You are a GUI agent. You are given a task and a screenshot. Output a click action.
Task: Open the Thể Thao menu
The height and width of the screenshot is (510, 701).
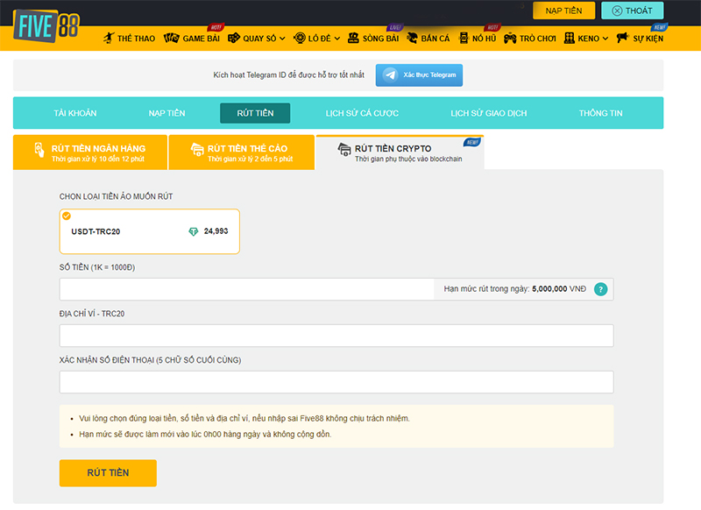[x=129, y=39]
